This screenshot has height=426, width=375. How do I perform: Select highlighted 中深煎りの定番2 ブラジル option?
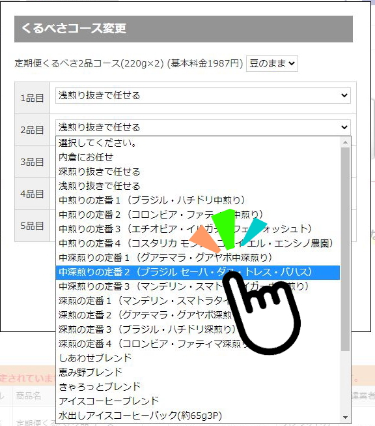[198, 272]
